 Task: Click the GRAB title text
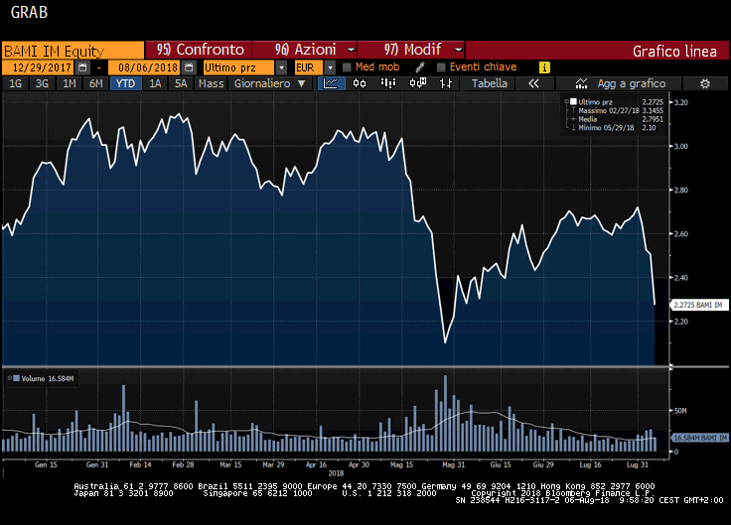[x=29, y=12]
